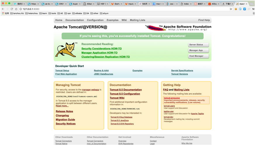Switch to the CR51 browser tab
The height and width of the screenshot is (148, 255).
61,4
